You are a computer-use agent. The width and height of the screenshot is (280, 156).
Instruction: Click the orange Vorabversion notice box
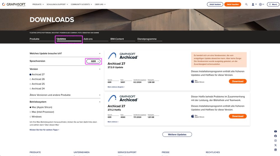tap(219, 60)
